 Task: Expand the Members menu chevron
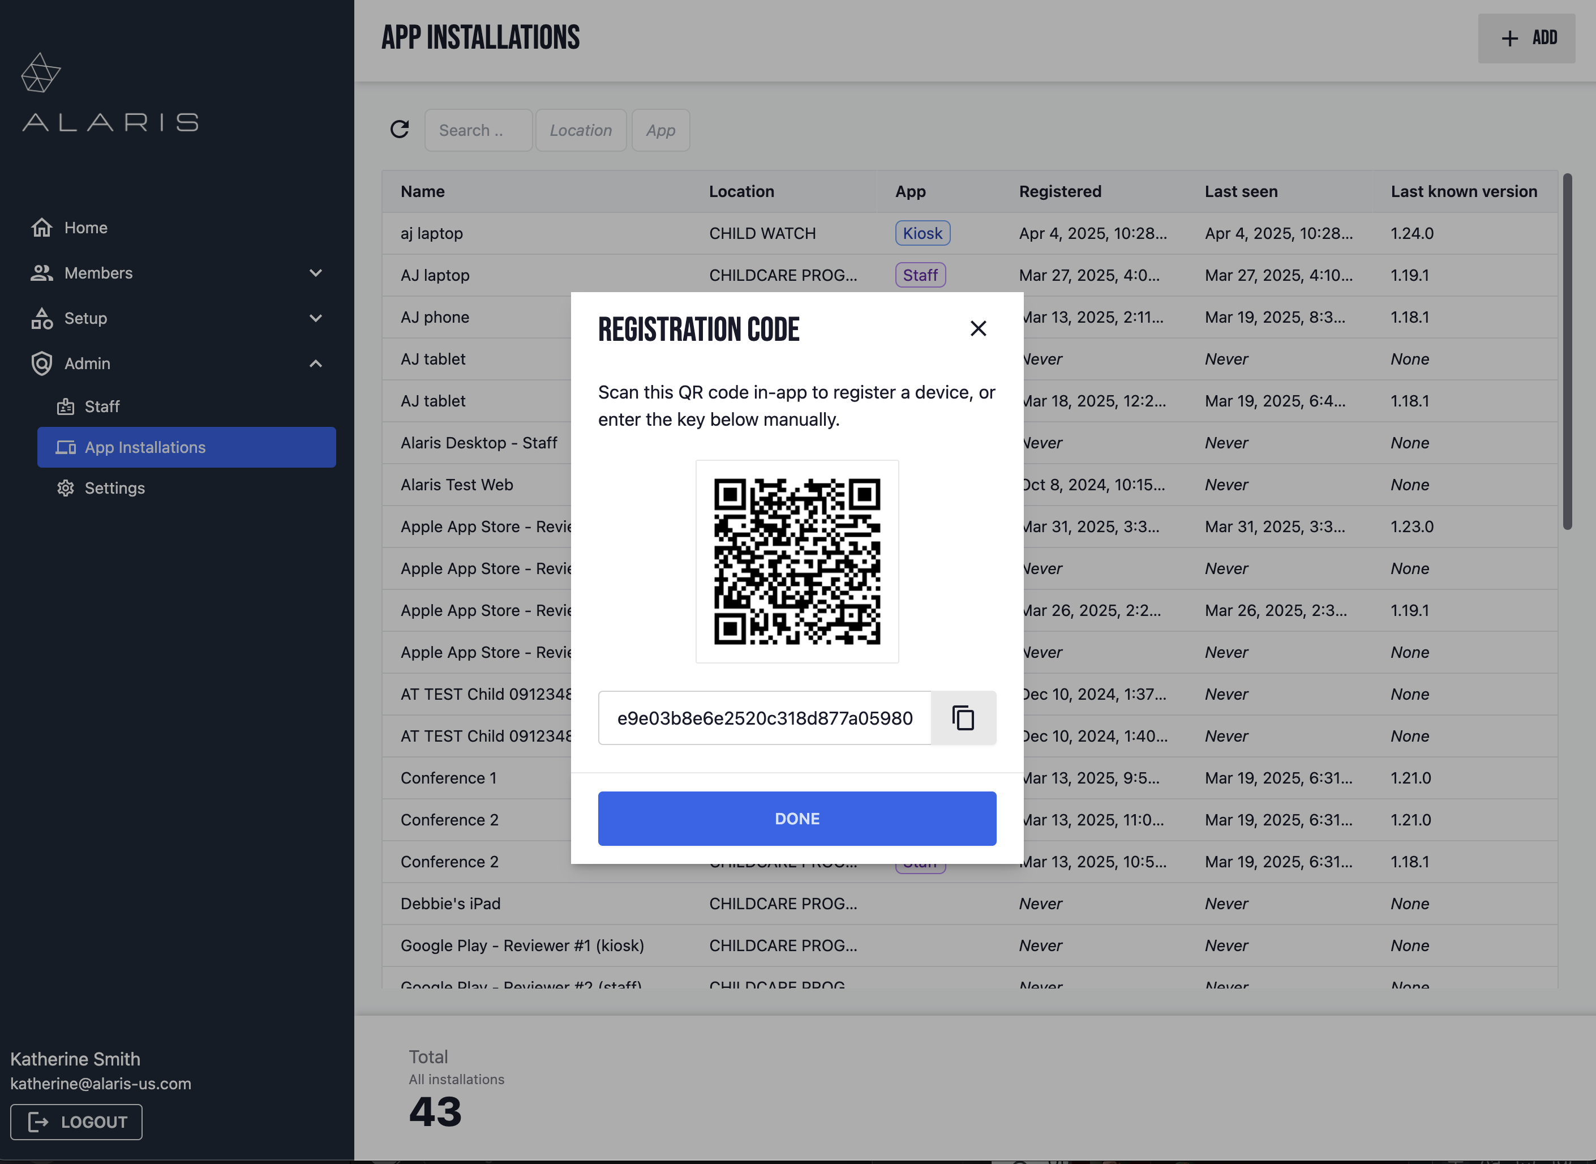coord(316,273)
